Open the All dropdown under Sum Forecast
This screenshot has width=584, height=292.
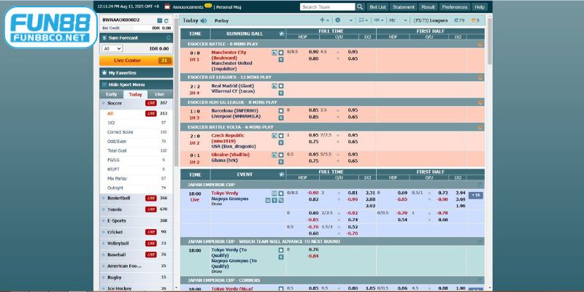point(112,48)
